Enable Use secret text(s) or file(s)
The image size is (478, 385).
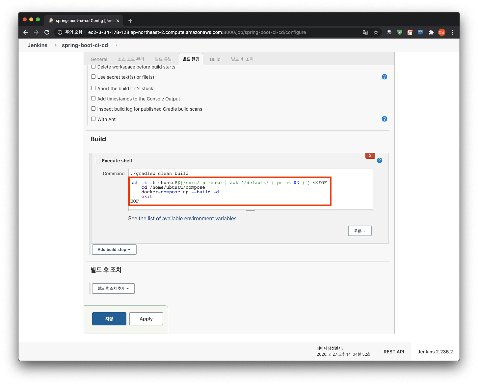[x=93, y=77]
